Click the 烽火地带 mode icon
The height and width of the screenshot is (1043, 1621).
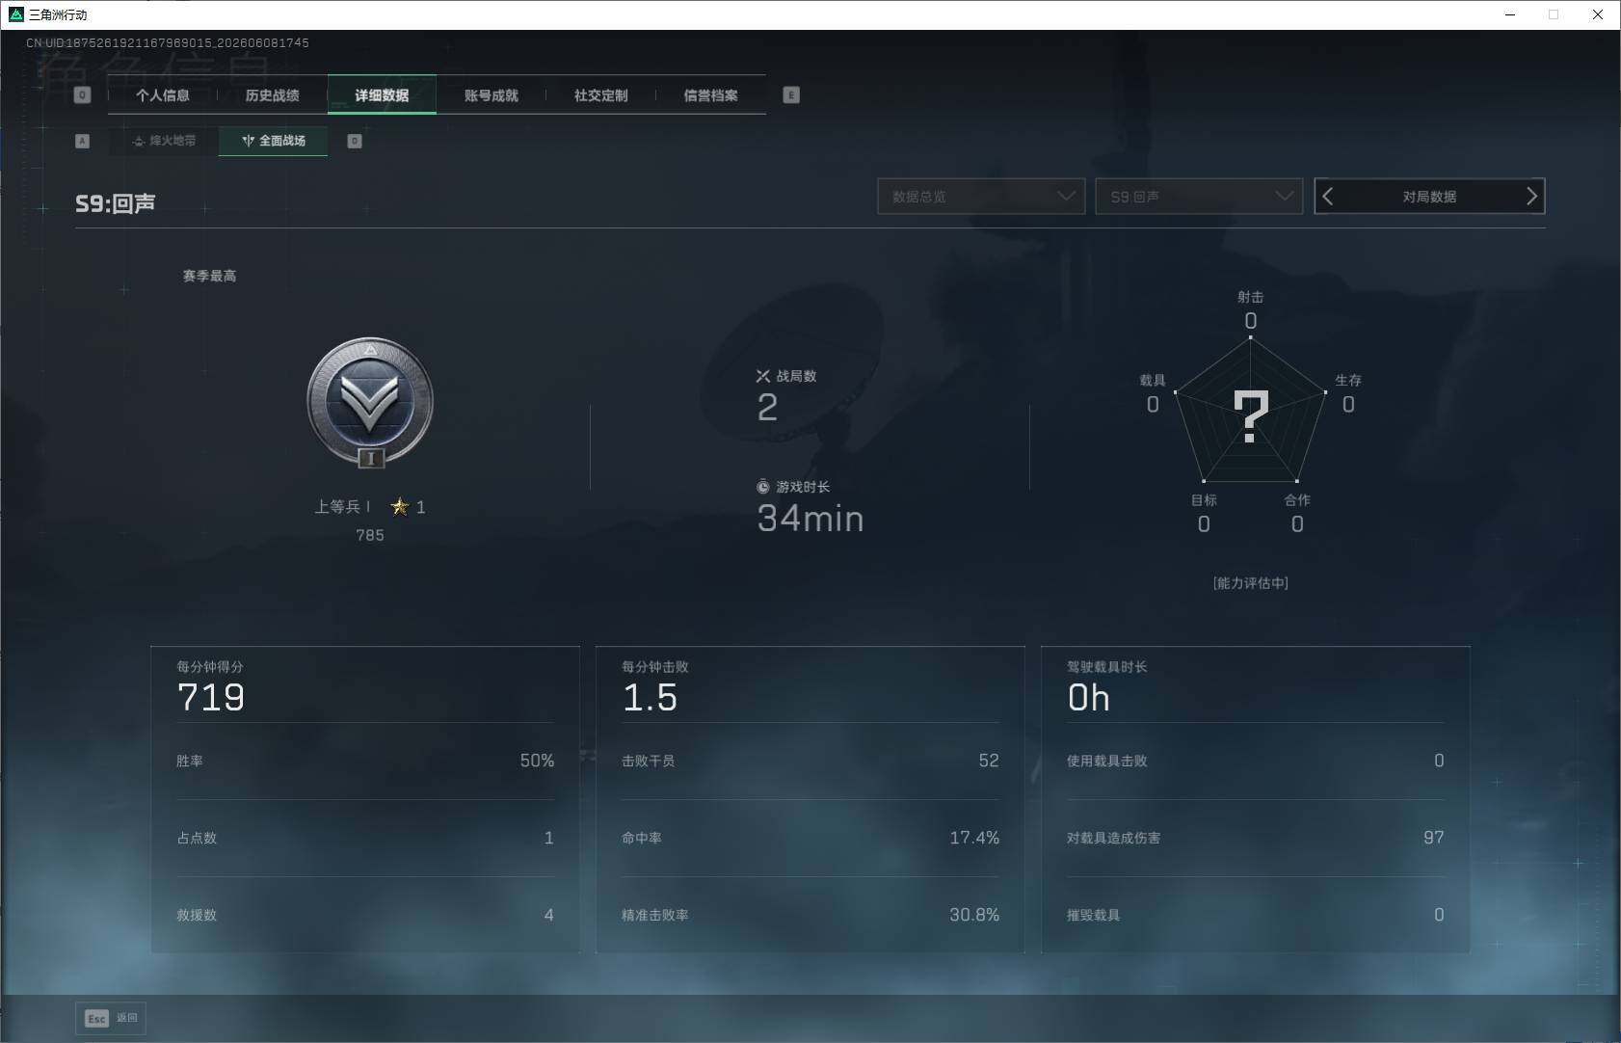pyautogui.click(x=139, y=141)
